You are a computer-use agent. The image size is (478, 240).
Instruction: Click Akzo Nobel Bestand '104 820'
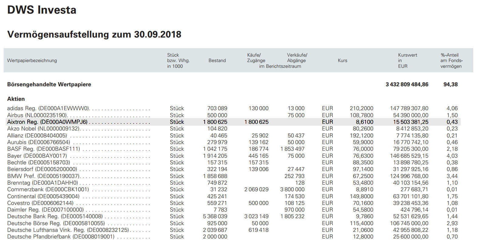(217, 129)
